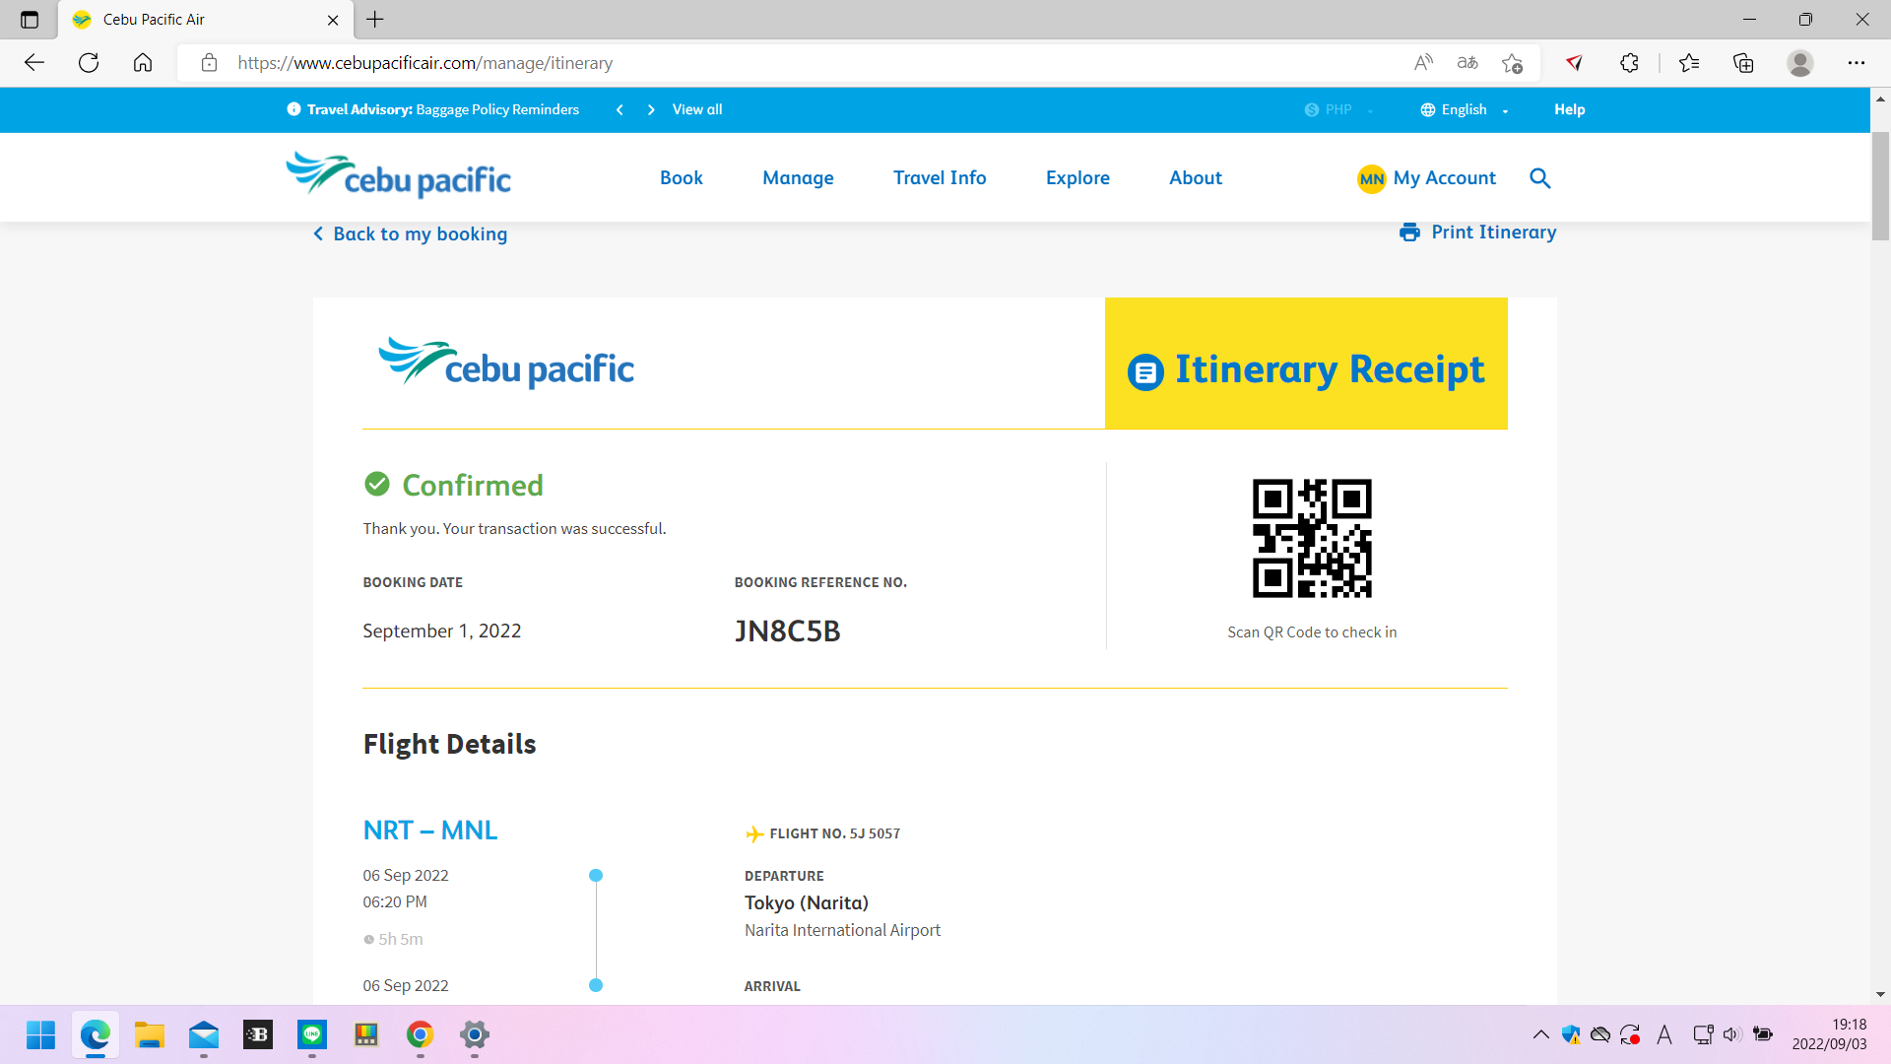Select the Cebu Pacific Air tab
The width and height of the screenshot is (1891, 1064).
[205, 20]
